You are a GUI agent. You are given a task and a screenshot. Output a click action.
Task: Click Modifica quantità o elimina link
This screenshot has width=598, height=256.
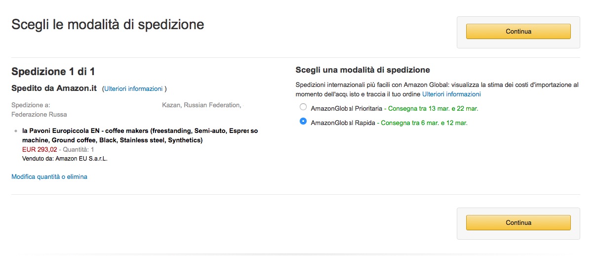click(x=49, y=176)
